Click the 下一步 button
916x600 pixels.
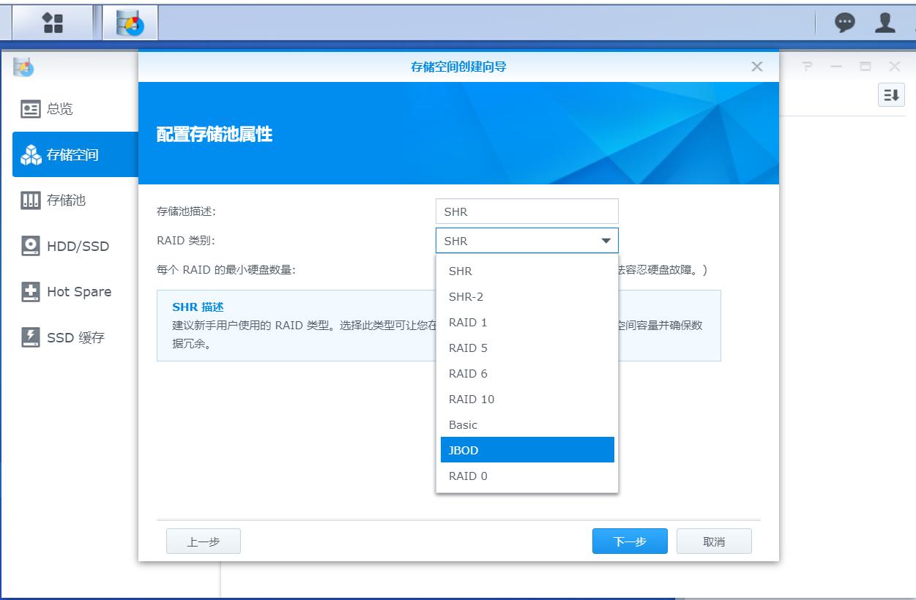pyautogui.click(x=629, y=541)
